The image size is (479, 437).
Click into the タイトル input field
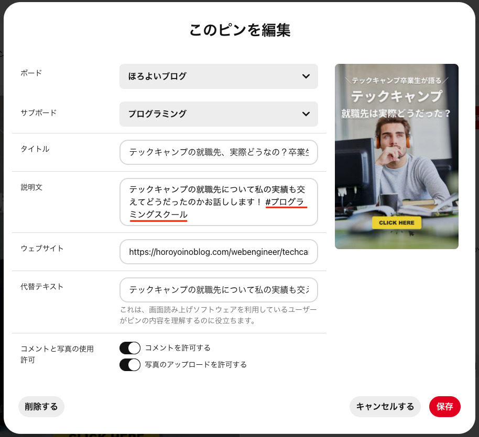pos(219,152)
